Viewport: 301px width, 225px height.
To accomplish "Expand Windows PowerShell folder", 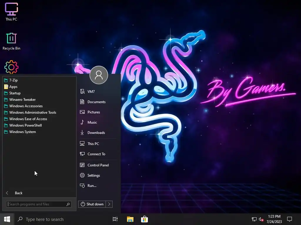I will pos(39,125).
